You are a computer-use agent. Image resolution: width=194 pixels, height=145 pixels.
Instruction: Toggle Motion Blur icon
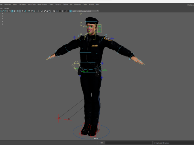tap(32, 11)
